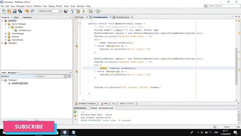Open the Refactor menu
This screenshot has height=136, width=241.
tap(38, 6)
